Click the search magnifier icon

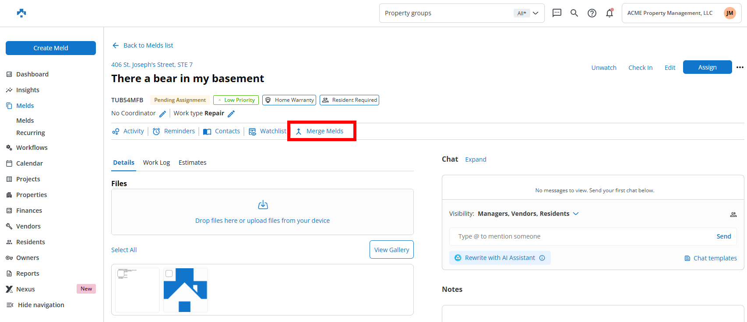pos(574,13)
